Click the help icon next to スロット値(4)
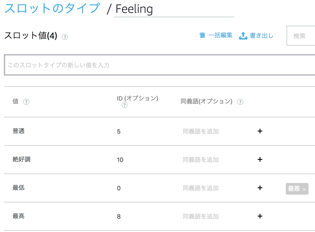This screenshot has height=232, width=315. click(65, 37)
